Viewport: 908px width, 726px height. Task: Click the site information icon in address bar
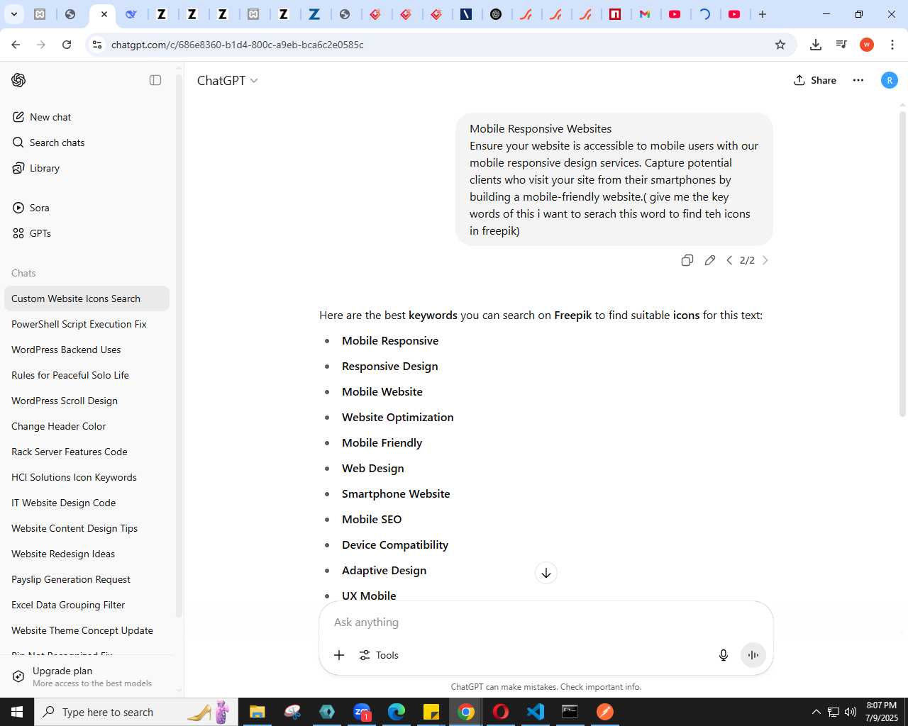click(98, 45)
